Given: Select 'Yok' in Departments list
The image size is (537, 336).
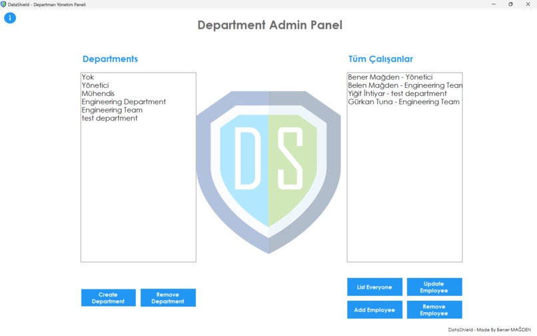Looking at the screenshot, I should click(x=139, y=77).
